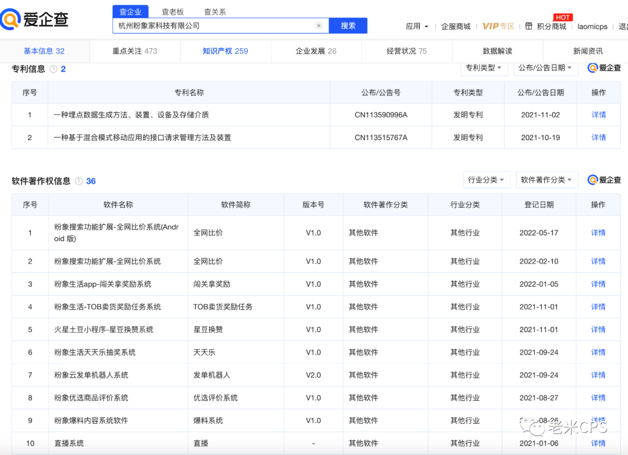
Task: Open the 企业发展 26 tab
Action: (x=316, y=51)
